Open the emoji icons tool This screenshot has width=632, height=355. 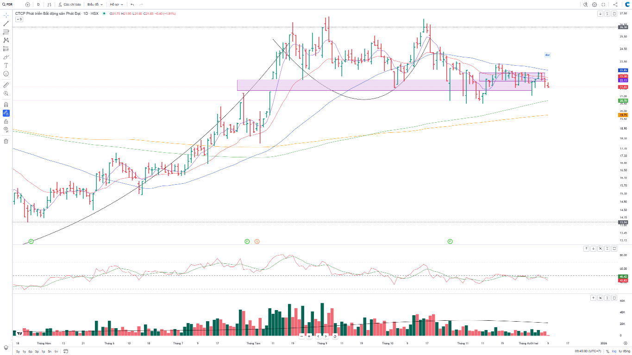[x=6, y=74]
